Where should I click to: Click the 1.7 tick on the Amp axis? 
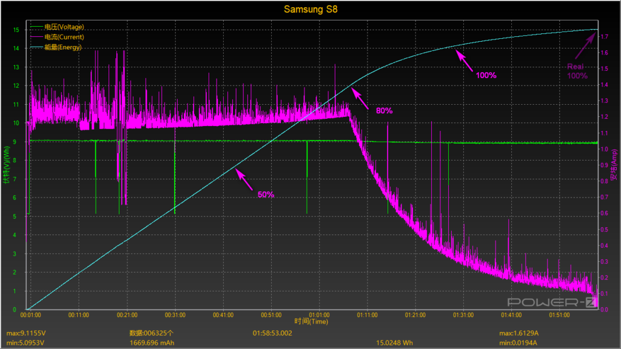point(605,36)
